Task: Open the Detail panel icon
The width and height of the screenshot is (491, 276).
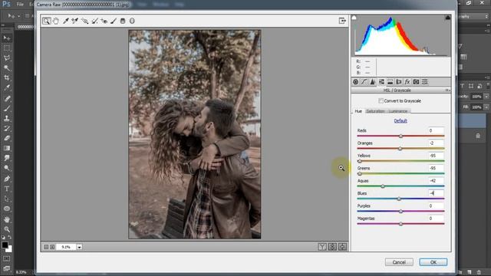Action: (x=373, y=82)
